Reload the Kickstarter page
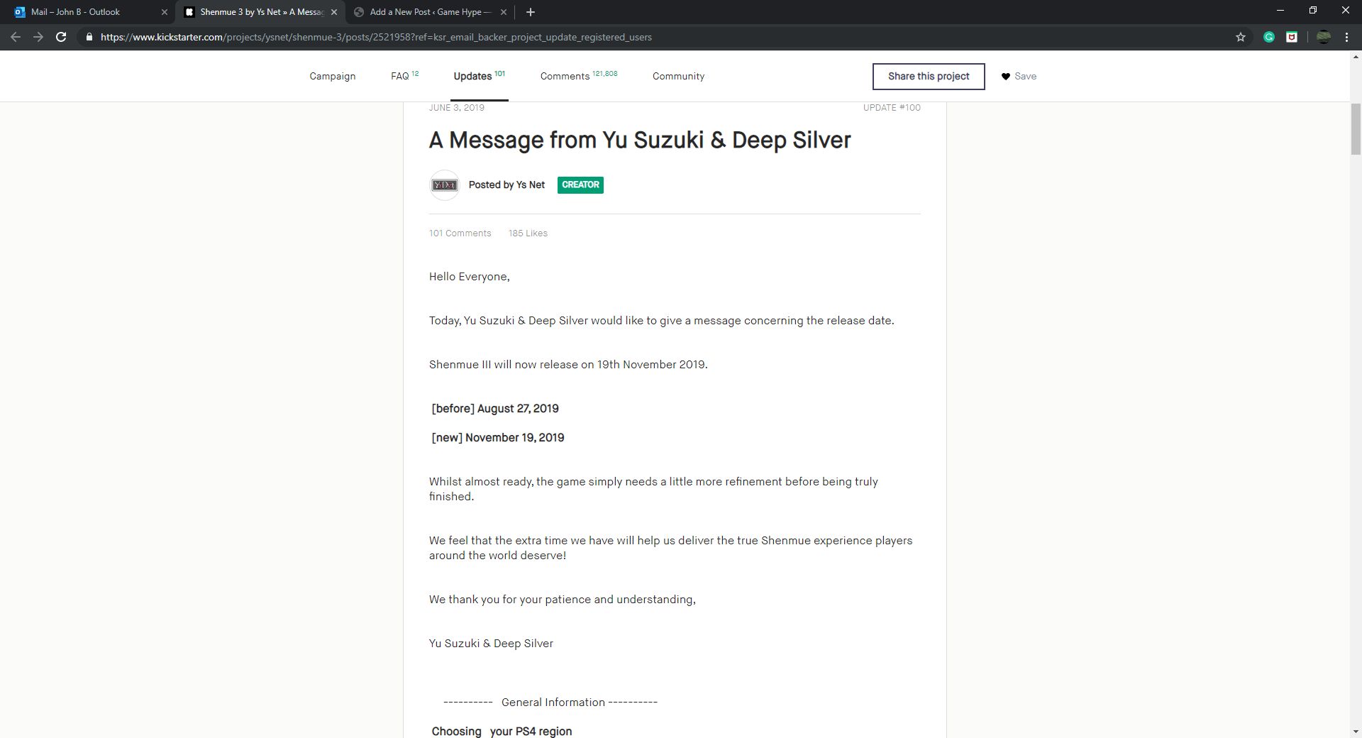The width and height of the screenshot is (1362, 738). tap(61, 37)
